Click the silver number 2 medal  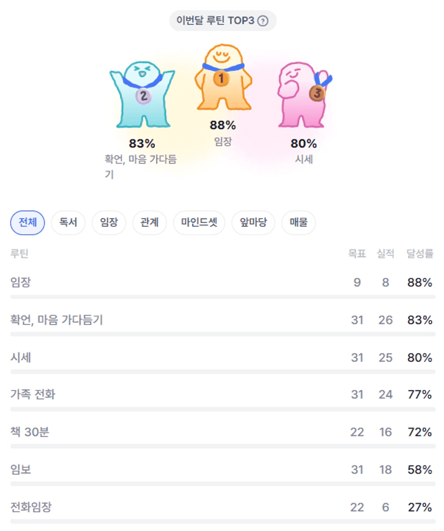click(x=143, y=97)
